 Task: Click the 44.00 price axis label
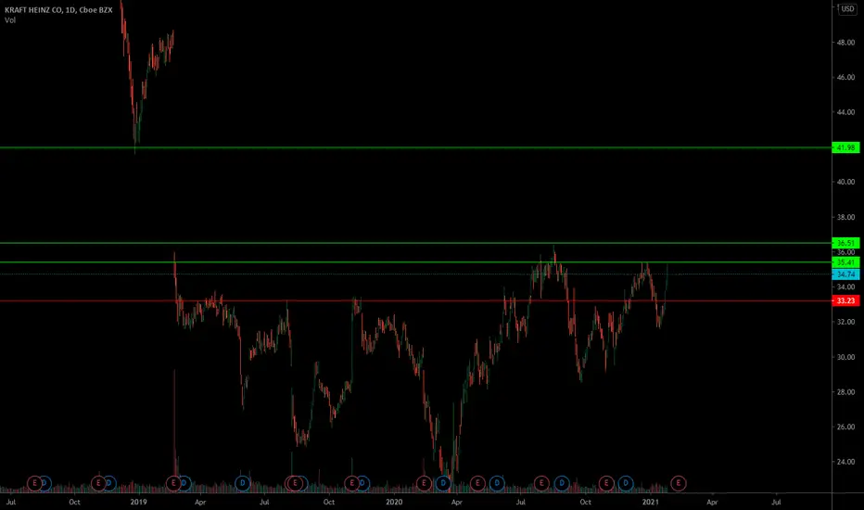coord(845,112)
